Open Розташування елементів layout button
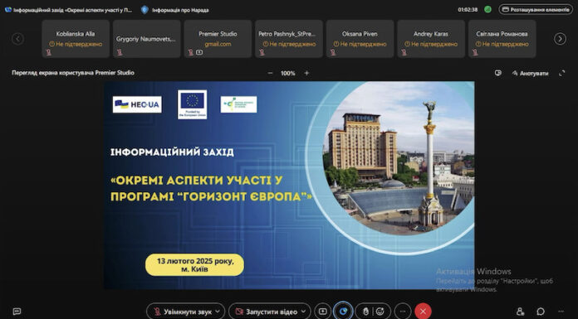Screen dimensions: 578x319 536,10
